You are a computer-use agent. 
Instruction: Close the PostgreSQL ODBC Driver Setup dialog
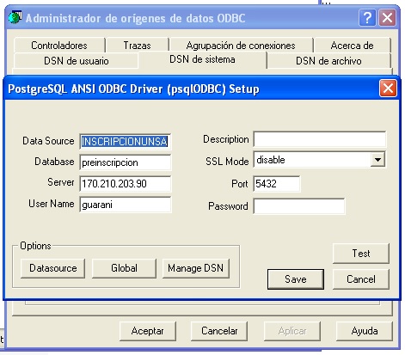(388, 89)
